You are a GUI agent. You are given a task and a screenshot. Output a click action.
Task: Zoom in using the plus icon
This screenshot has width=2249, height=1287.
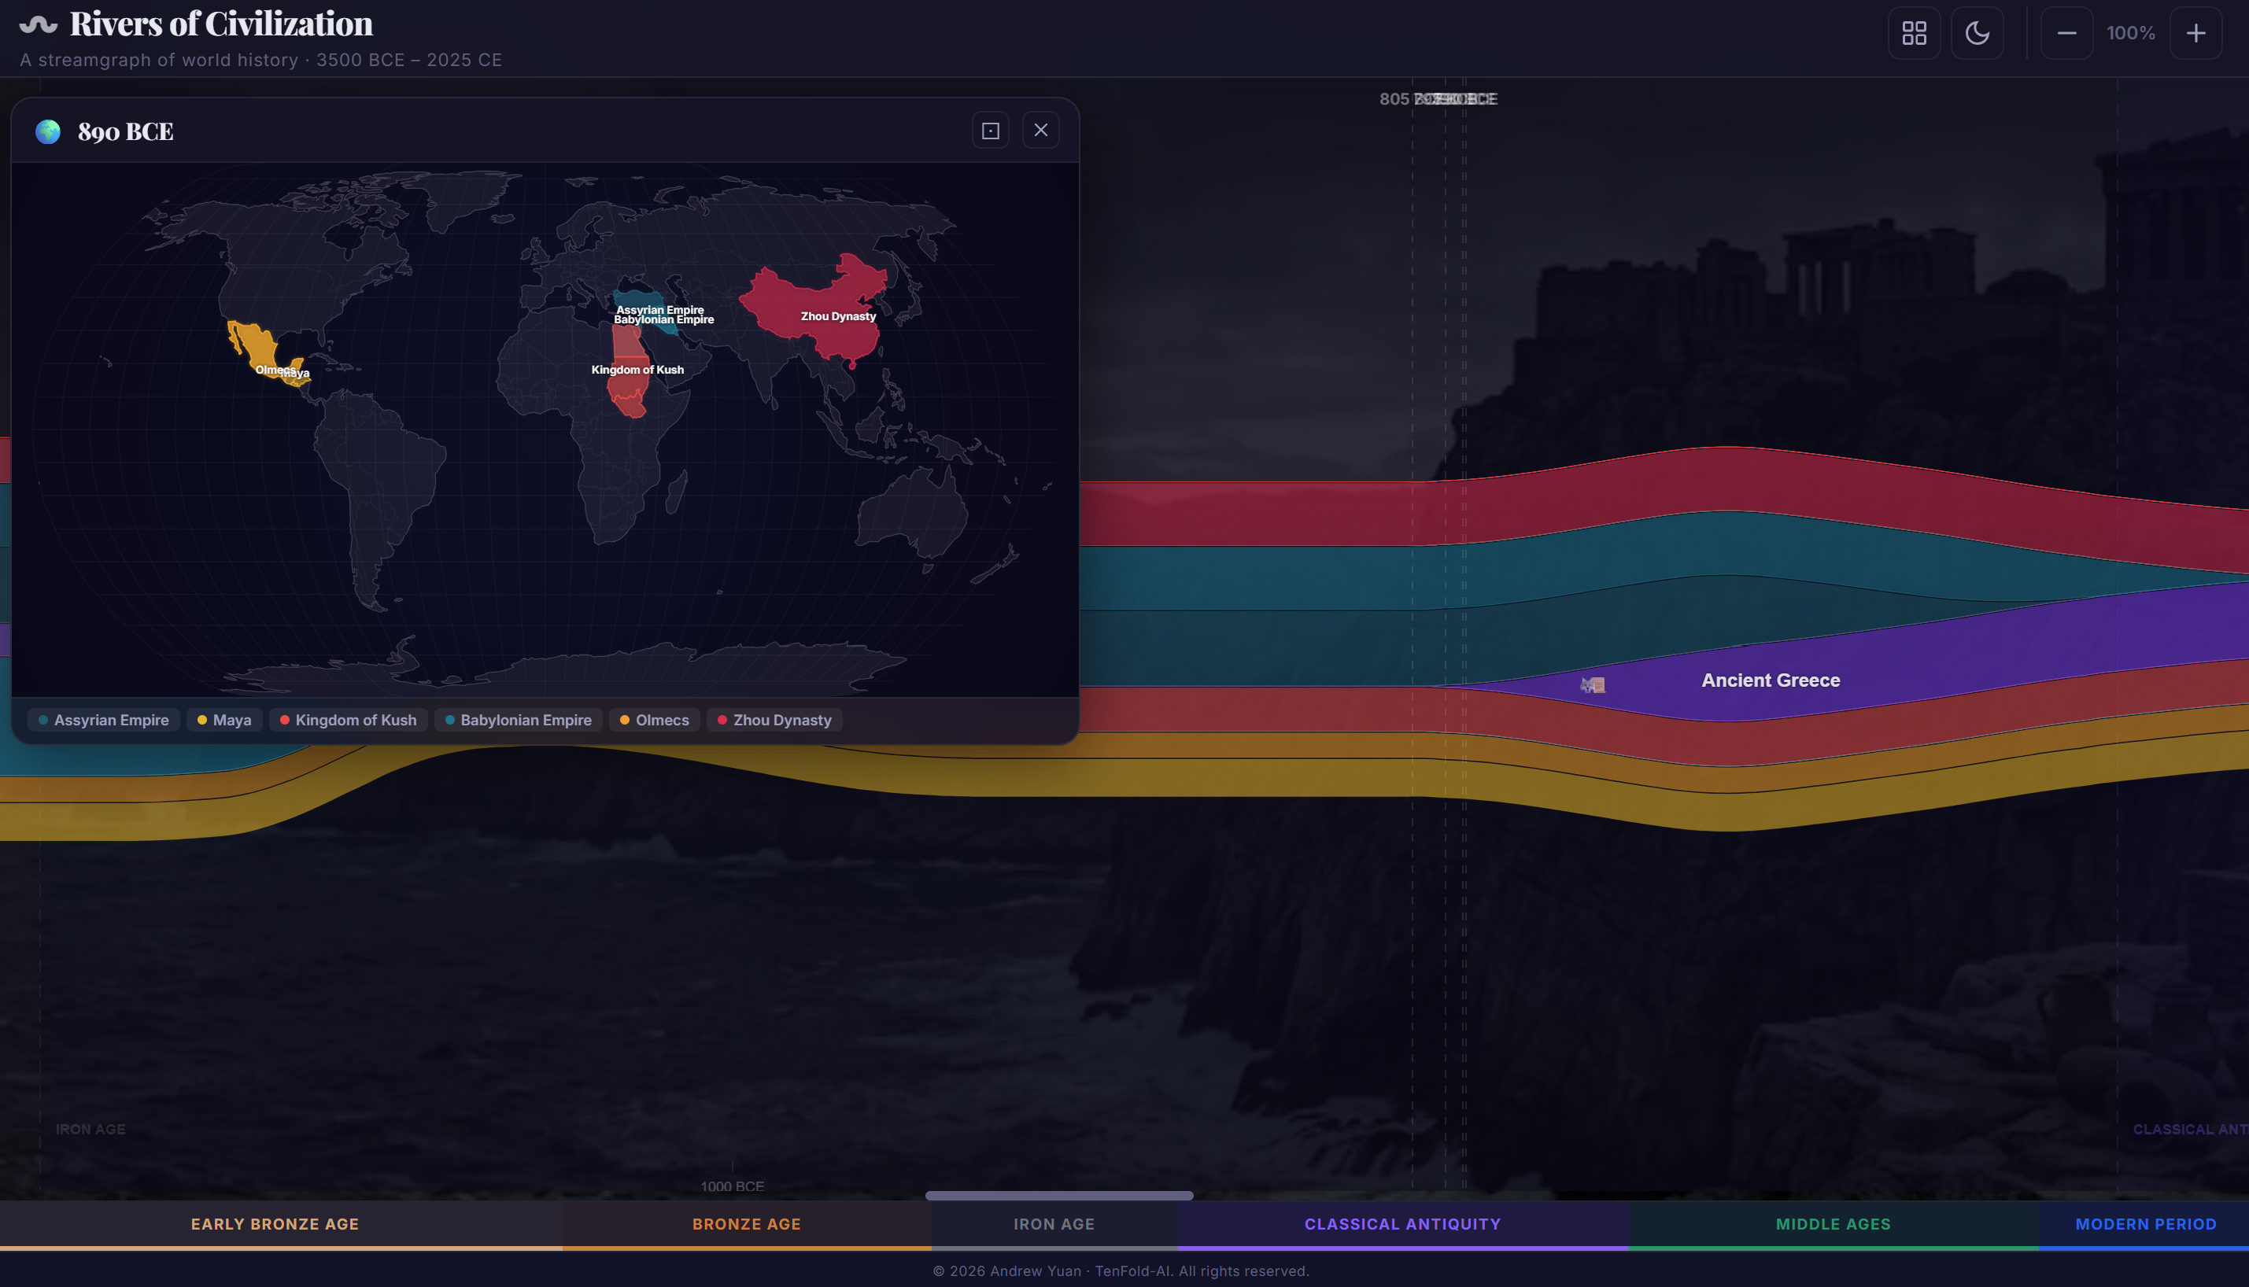point(2196,33)
